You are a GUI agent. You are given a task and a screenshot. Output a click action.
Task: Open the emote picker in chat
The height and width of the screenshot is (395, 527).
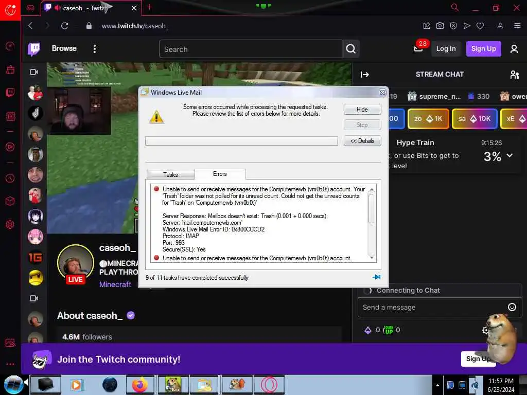point(512,307)
